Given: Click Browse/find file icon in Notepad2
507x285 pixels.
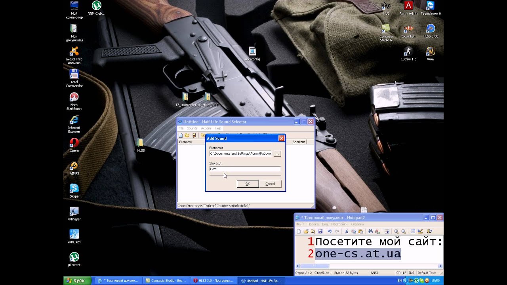Looking at the screenshot, I should click(x=313, y=232).
